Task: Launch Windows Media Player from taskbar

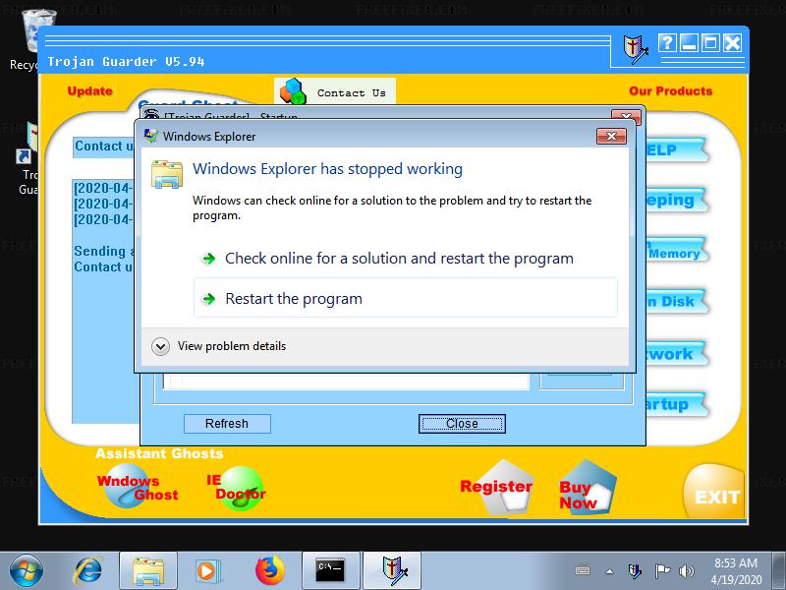Action: (x=206, y=570)
